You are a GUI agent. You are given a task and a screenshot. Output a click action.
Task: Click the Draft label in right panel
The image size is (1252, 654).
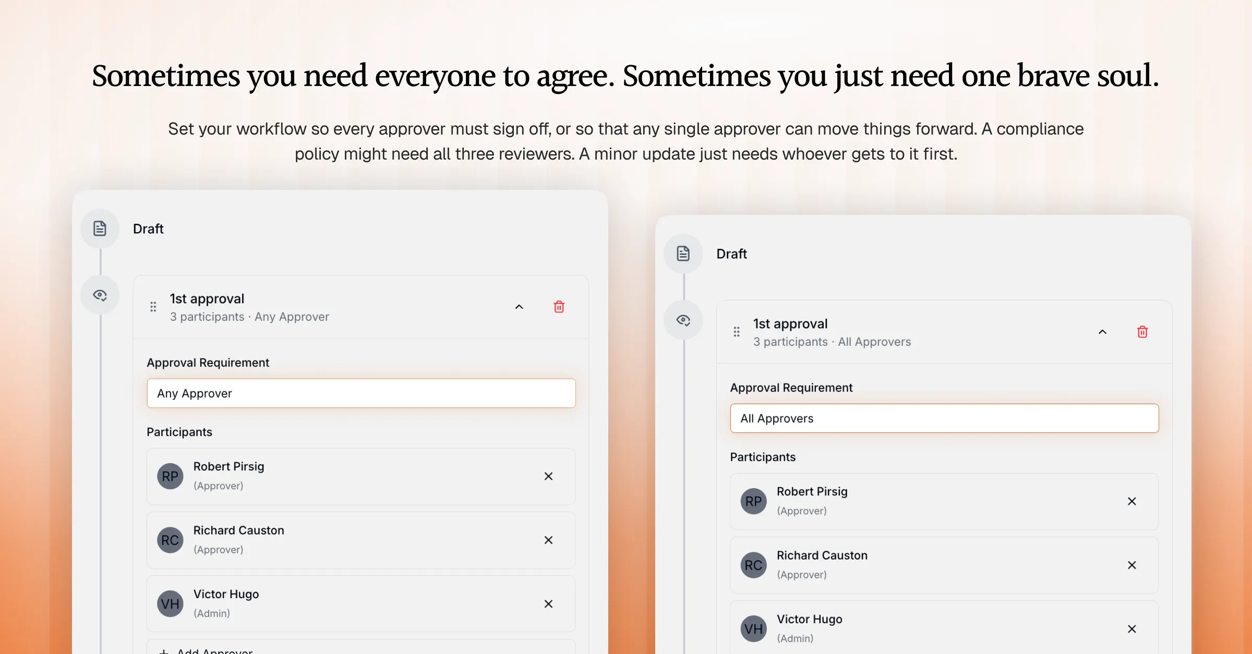click(731, 254)
